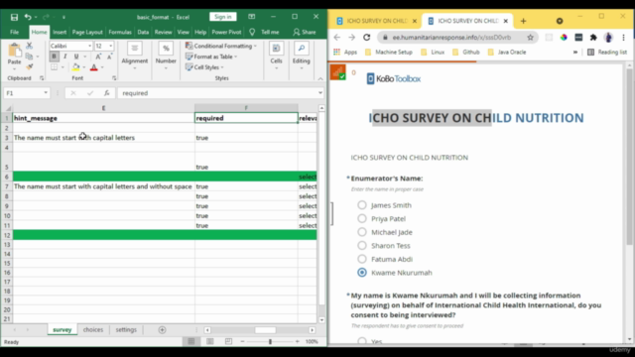Expand the formula bar
This screenshot has height=357, width=635.
pos(319,93)
